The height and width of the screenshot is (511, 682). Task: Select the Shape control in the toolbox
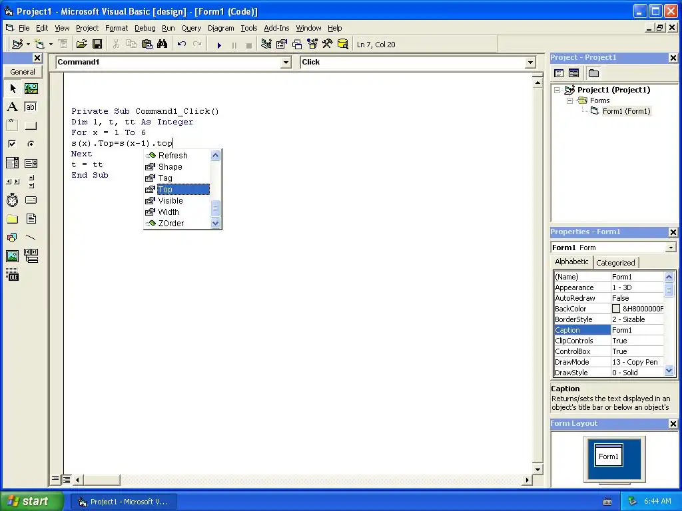click(13, 238)
